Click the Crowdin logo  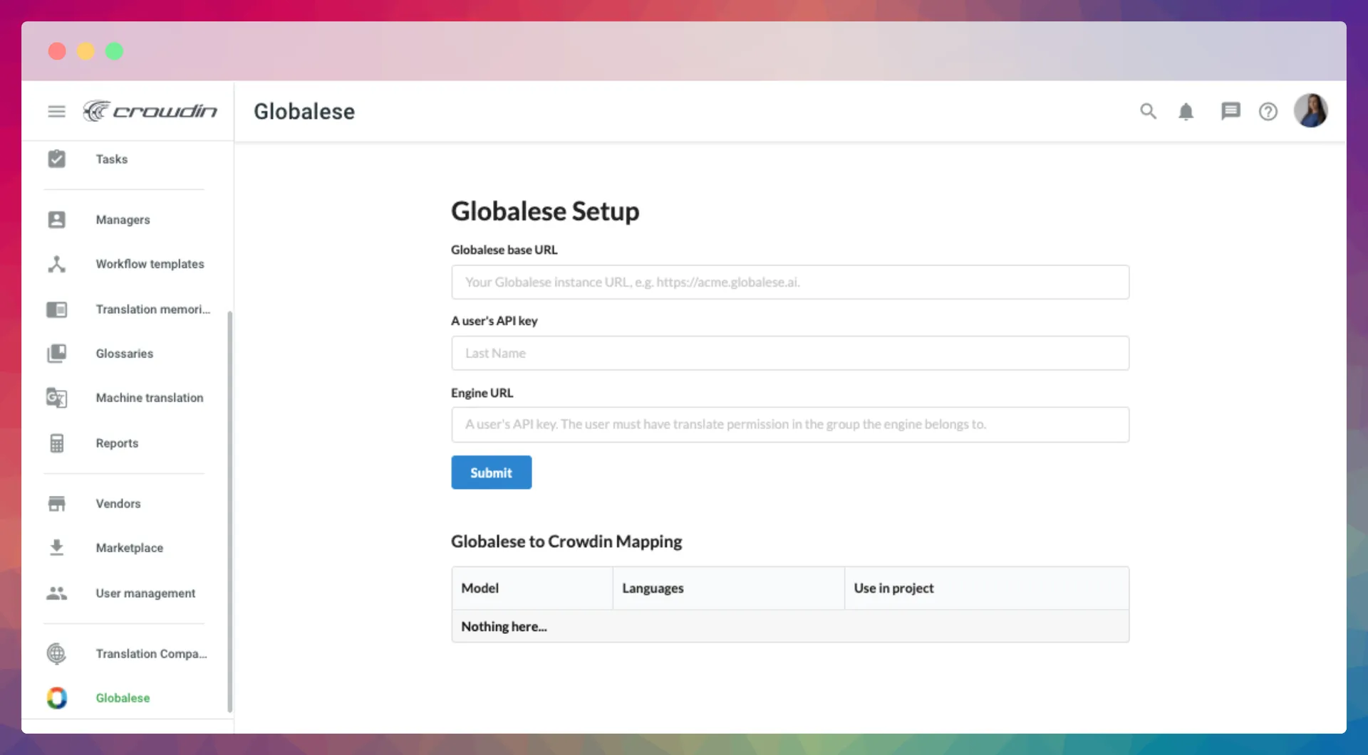[150, 111]
